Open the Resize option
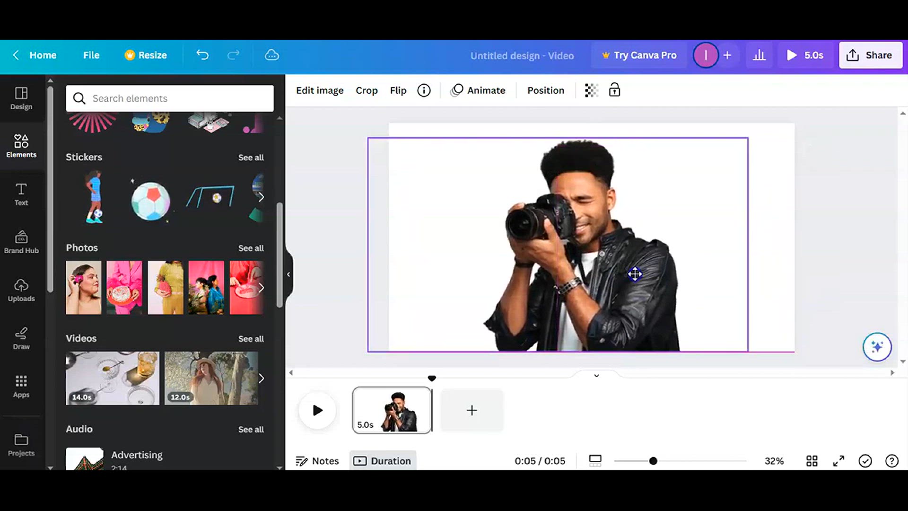Viewport: 908px width, 511px height. click(x=146, y=55)
